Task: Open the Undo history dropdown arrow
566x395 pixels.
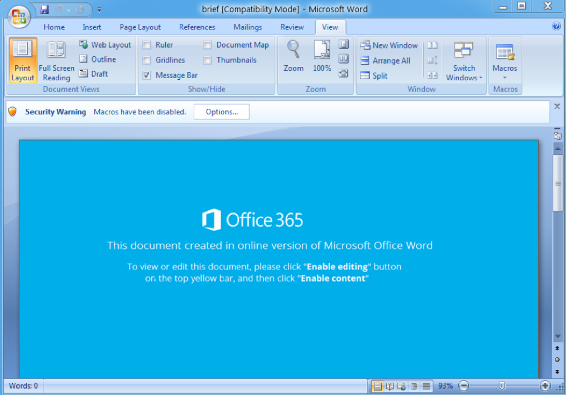Action: [x=69, y=9]
